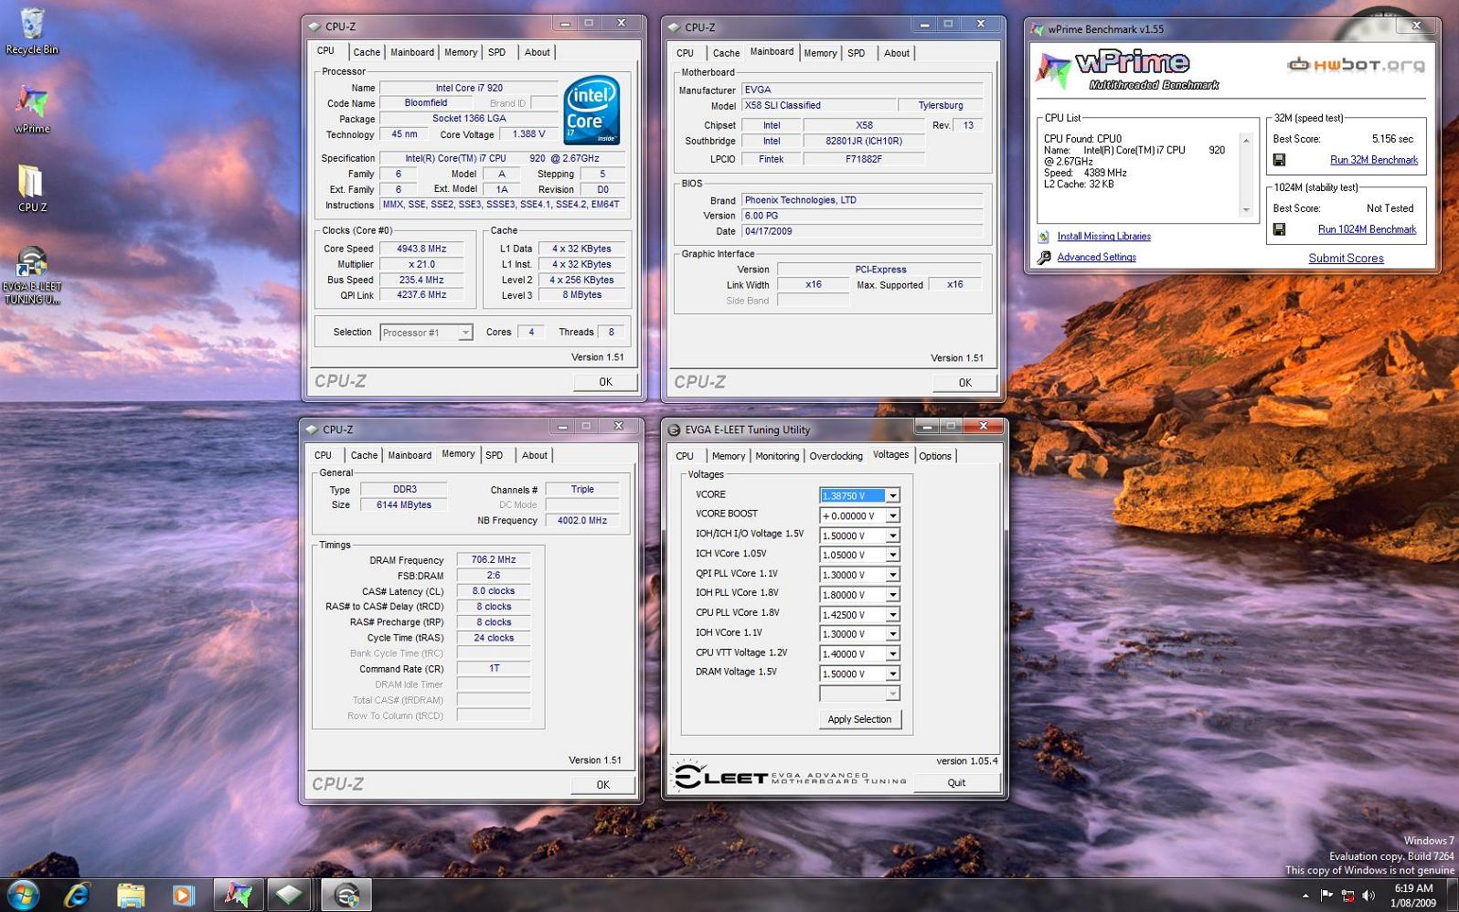The width and height of the screenshot is (1459, 912).
Task: Activate the wPrime taskbar button
Action: (x=239, y=895)
